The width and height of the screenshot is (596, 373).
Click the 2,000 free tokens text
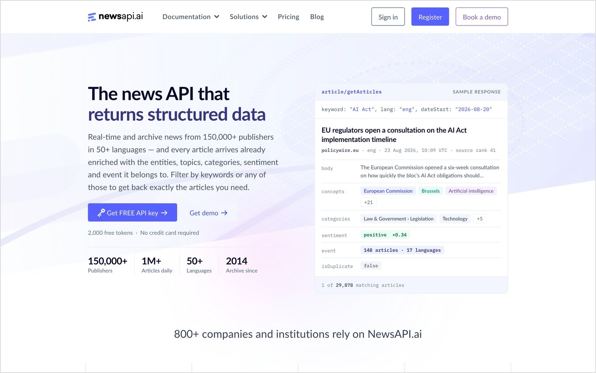110,233
